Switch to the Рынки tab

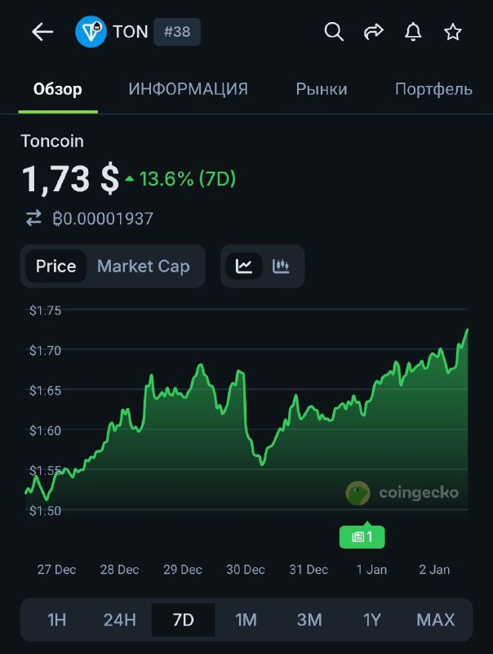point(322,89)
